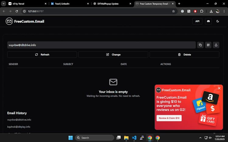The image size is (228, 142).
Task: Copy the email address using the copy icon
Action: click(200, 45)
